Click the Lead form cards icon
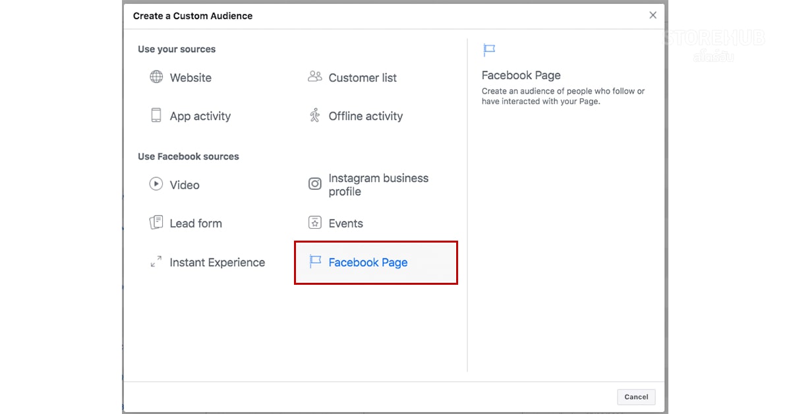Screen dimensions: 791x414 (156, 222)
